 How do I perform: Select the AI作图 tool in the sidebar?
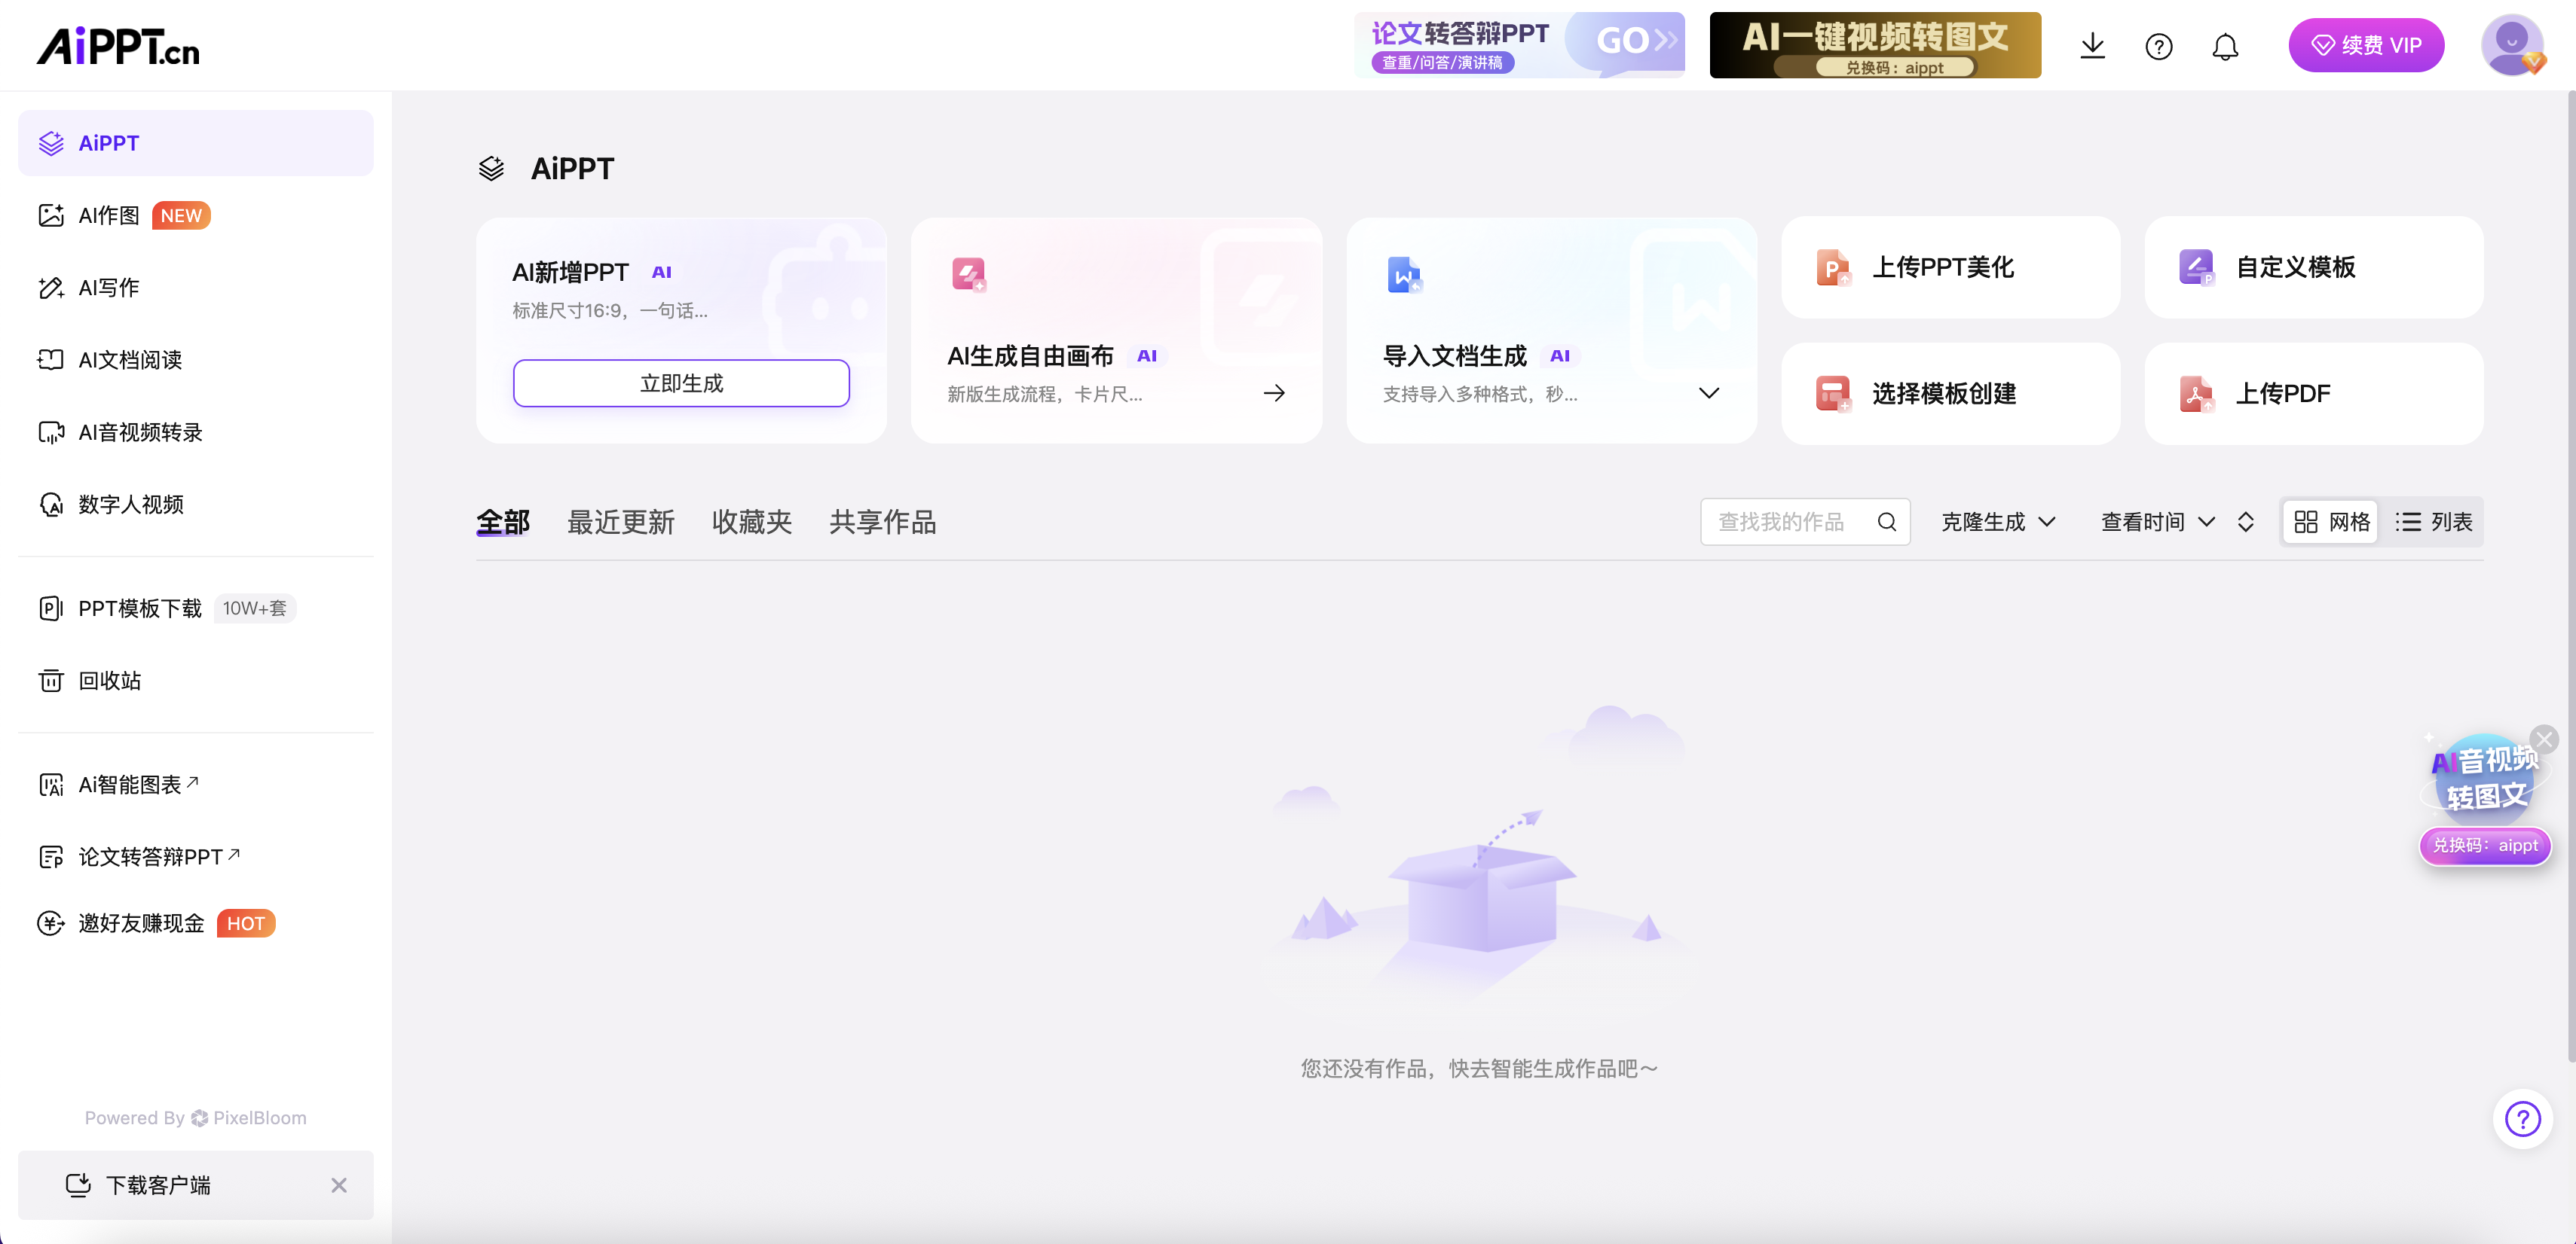[x=110, y=214]
